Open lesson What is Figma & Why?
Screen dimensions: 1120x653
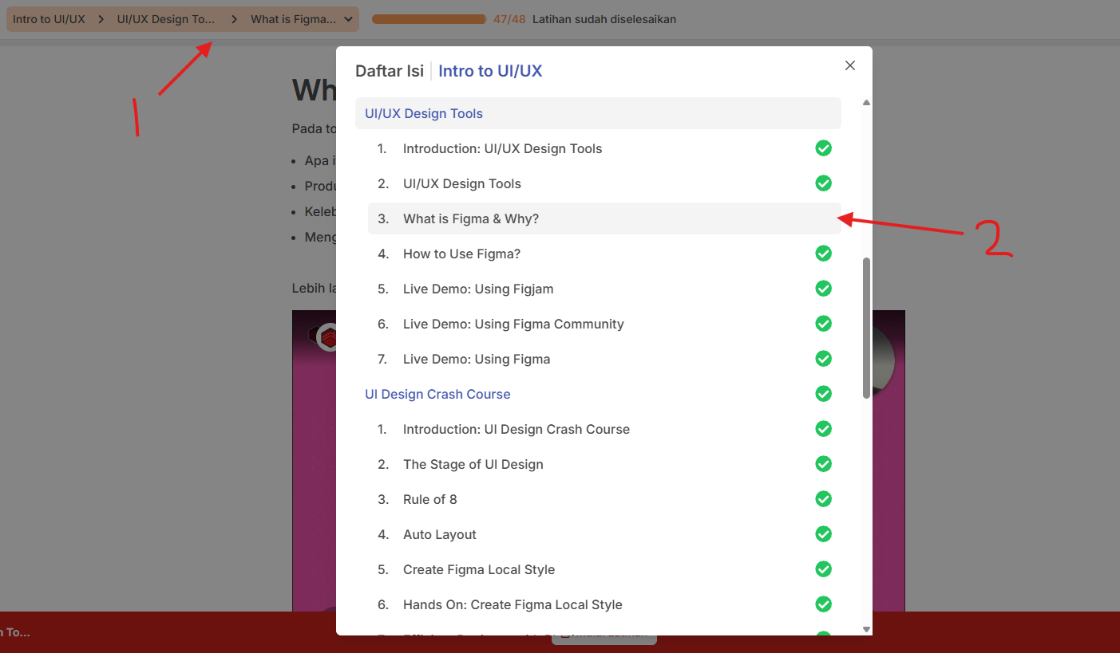pyautogui.click(x=604, y=218)
